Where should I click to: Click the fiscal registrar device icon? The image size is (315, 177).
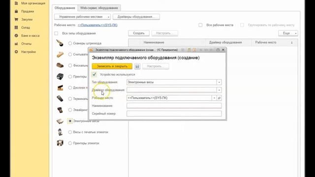[x=60, y=65]
